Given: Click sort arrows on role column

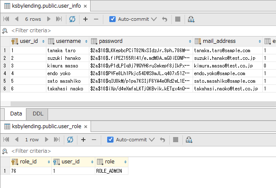Looking at the screenshot, I should pyautogui.click(x=125, y=162).
